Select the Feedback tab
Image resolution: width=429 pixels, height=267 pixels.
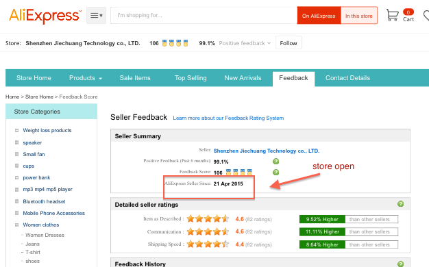coord(293,78)
